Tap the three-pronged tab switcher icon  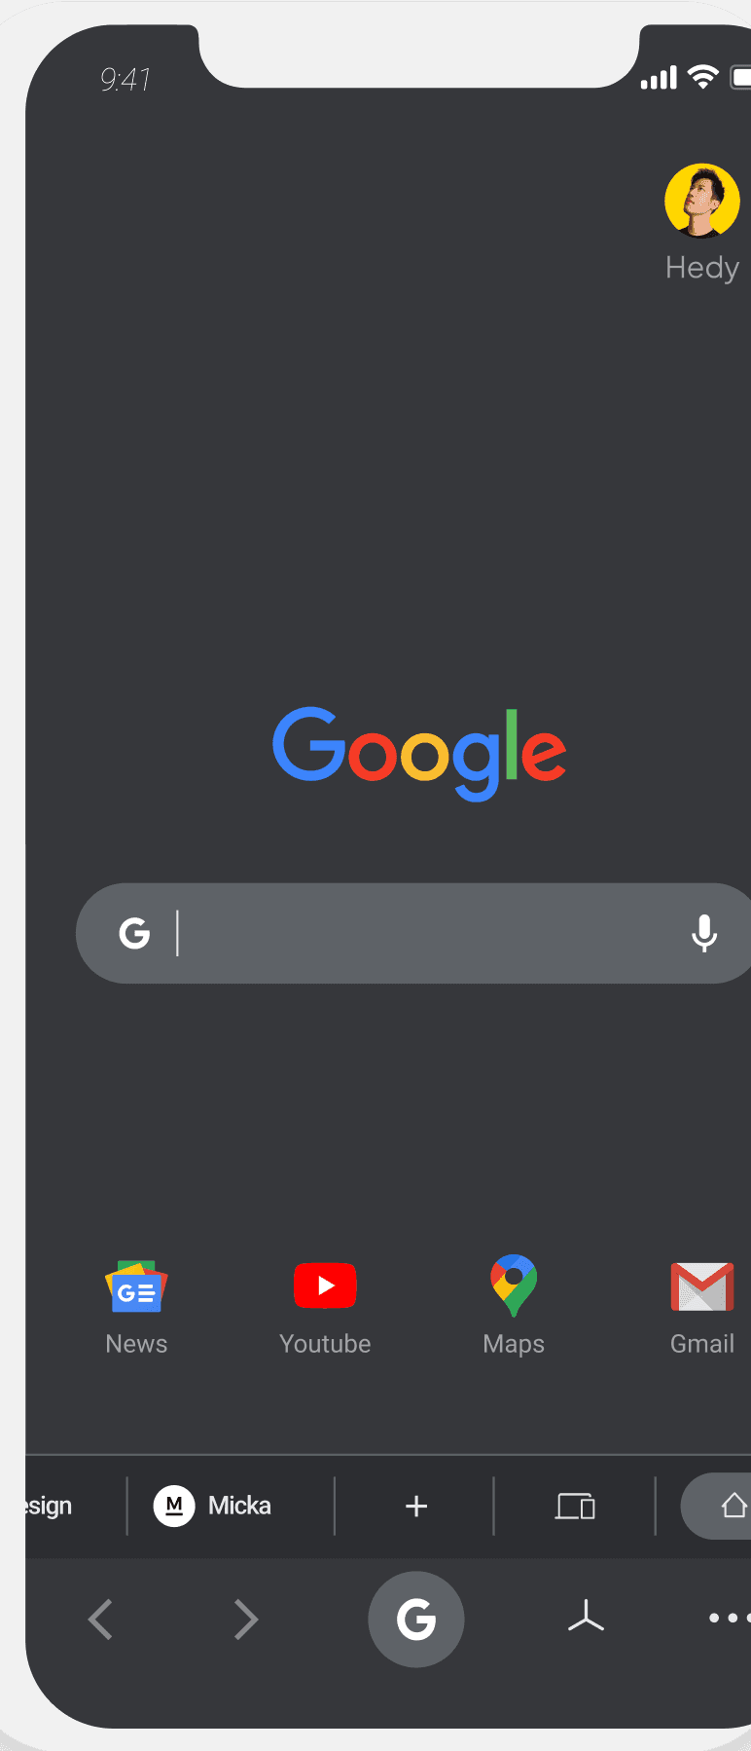[x=586, y=1616]
